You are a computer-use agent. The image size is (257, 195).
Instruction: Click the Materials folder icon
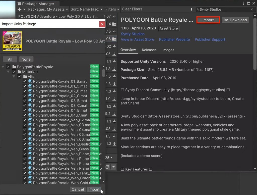(x=19, y=72)
